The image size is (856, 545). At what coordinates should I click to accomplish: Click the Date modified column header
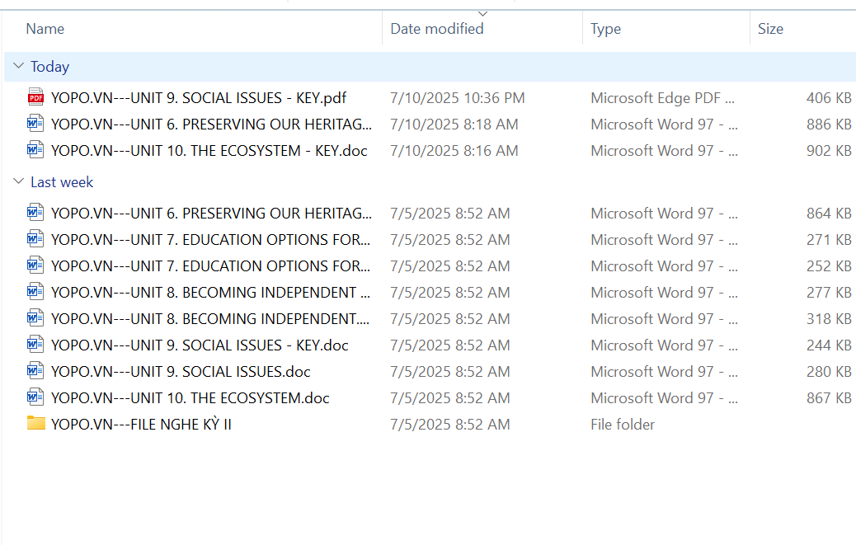[437, 29]
